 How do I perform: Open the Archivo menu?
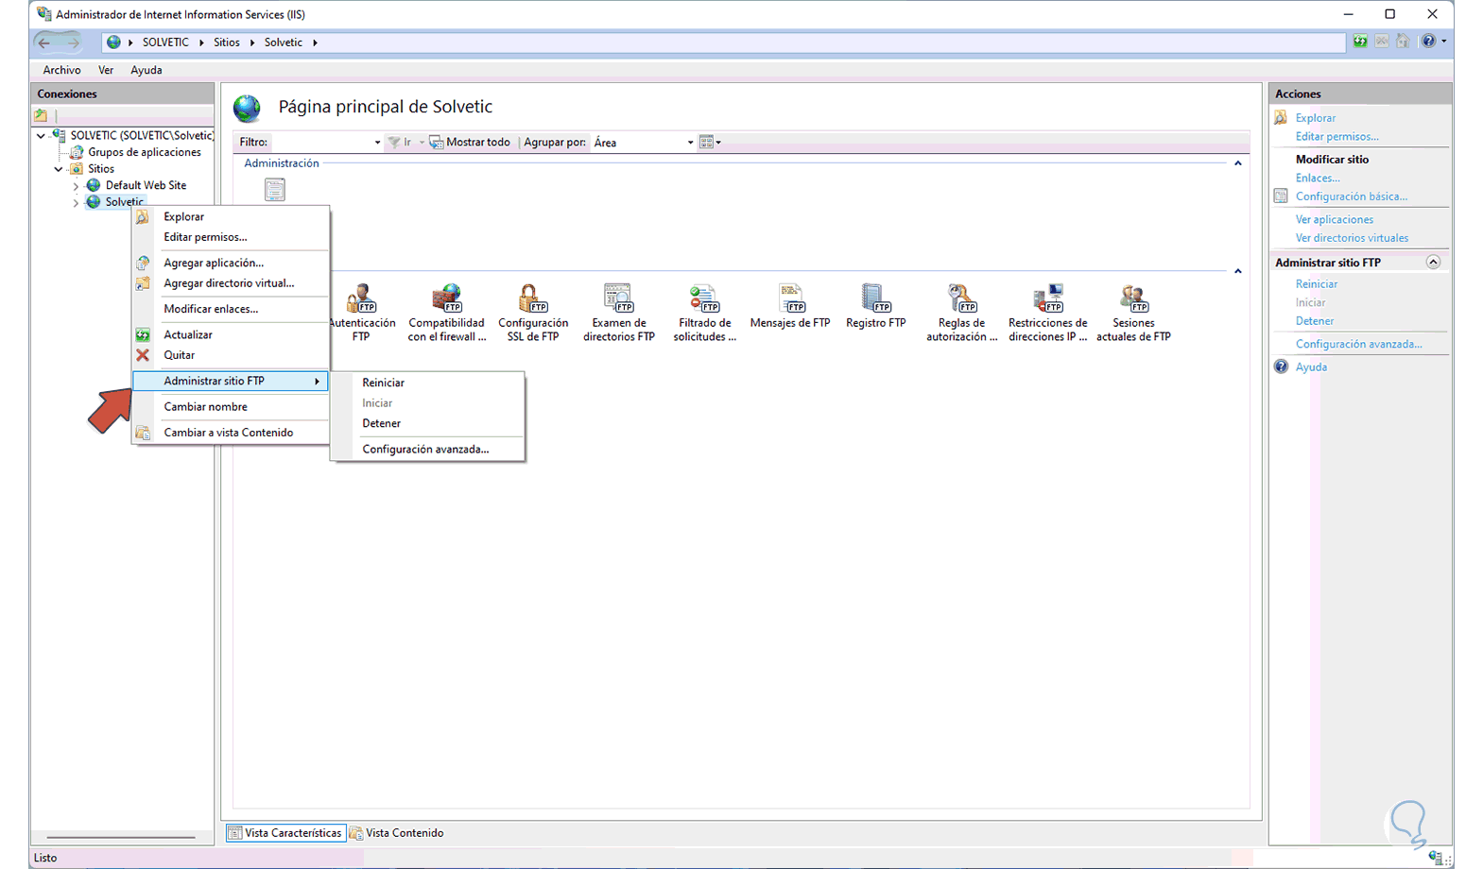coord(61,70)
